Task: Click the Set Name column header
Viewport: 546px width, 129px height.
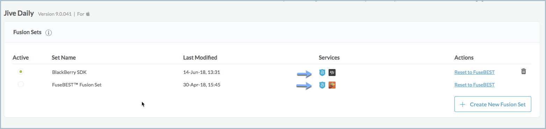Action: (x=64, y=58)
